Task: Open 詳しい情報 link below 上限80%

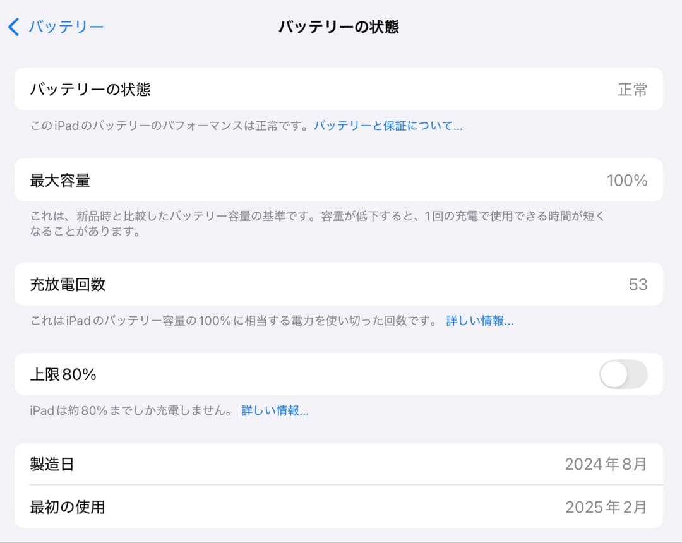Action: coord(275,410)
